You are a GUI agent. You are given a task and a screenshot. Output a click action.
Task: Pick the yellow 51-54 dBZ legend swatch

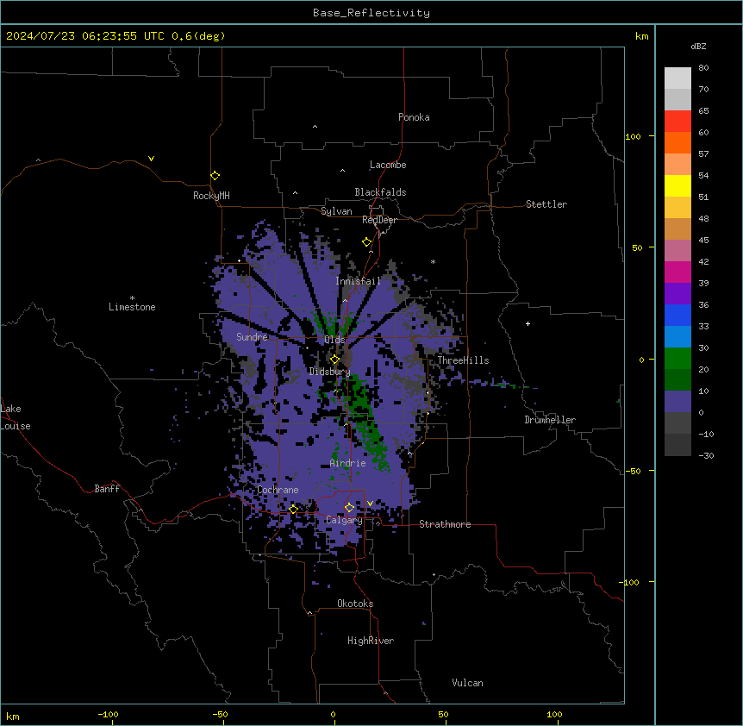(x=677, y=186)
